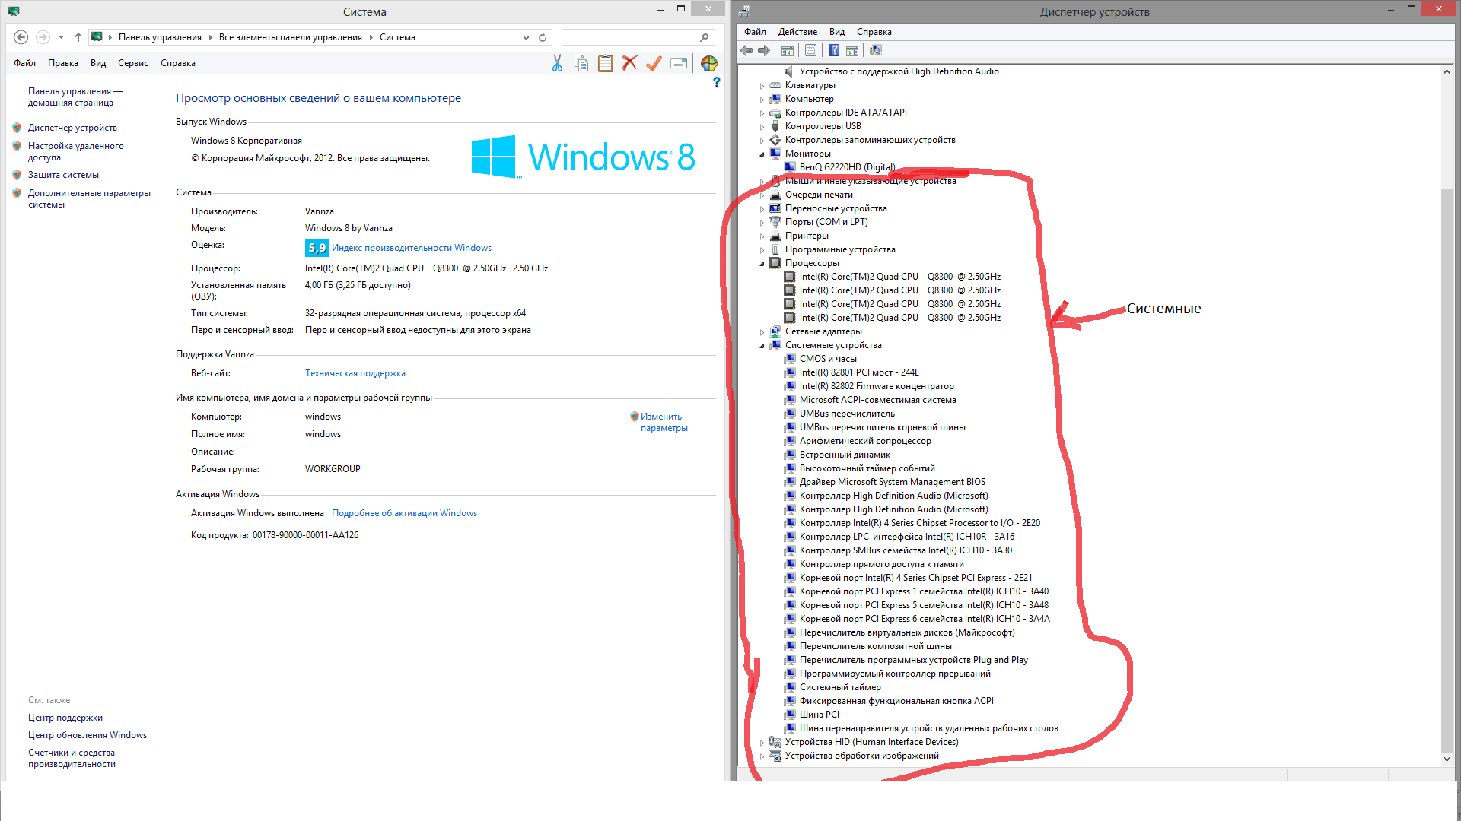Click Back arrow in Device Manager toolbar
This screenshot has width=1461, height=821.
coord(746,51)
